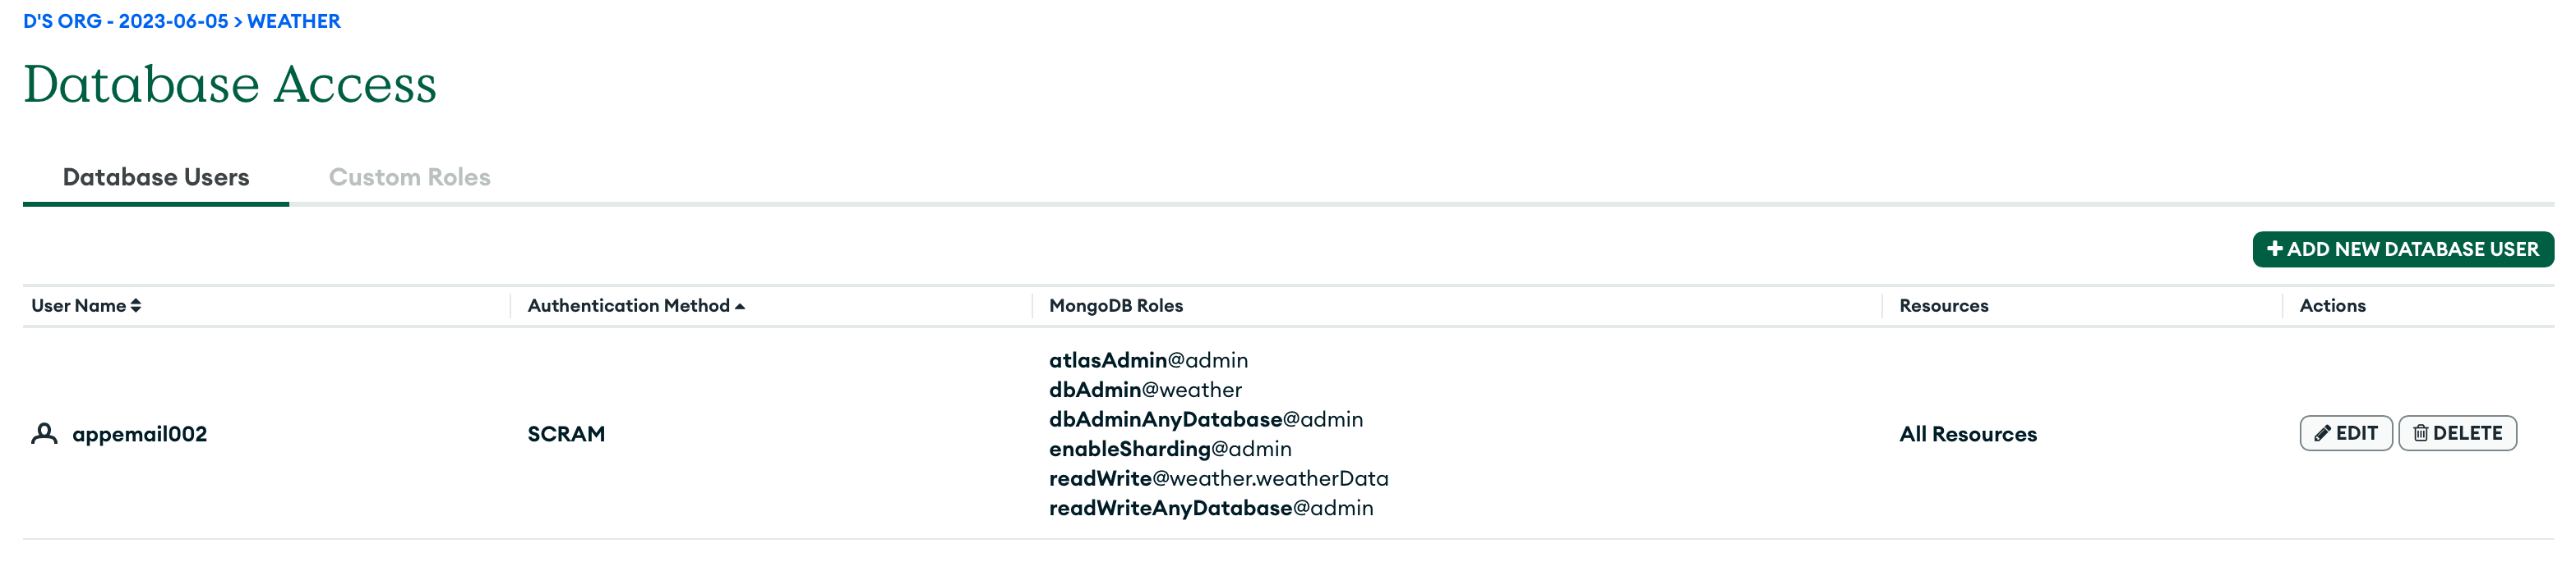Click the enableSharding@admin role entry

[x=1170, y=450]
